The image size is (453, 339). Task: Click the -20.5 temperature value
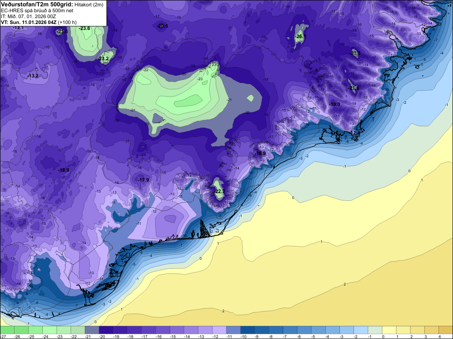(x=162, y=26)
